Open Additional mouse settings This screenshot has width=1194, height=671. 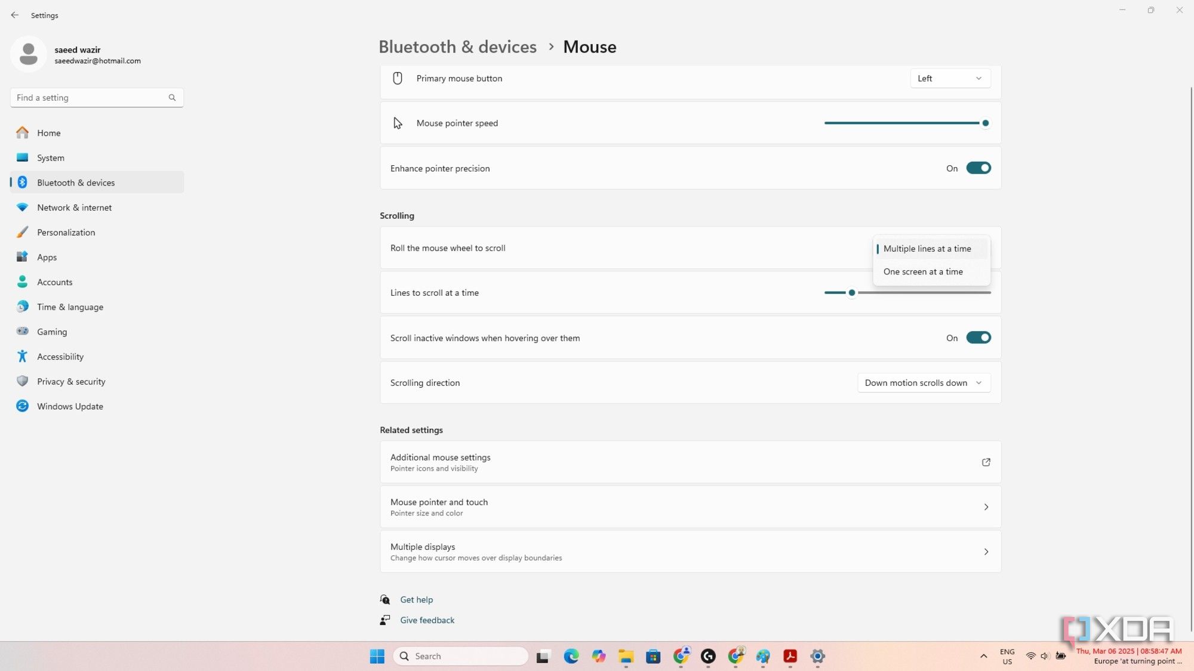[690, 462]
